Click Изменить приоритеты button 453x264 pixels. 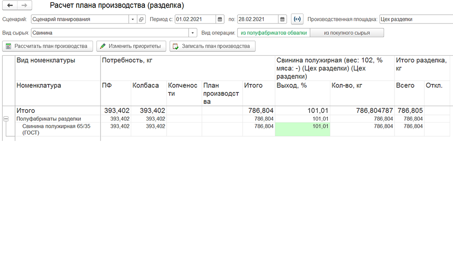[x=132, y=46]
